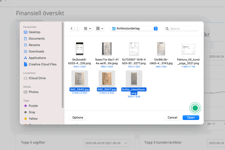
Task: Select Desktop in the sidebar
Action: [34, 32]
